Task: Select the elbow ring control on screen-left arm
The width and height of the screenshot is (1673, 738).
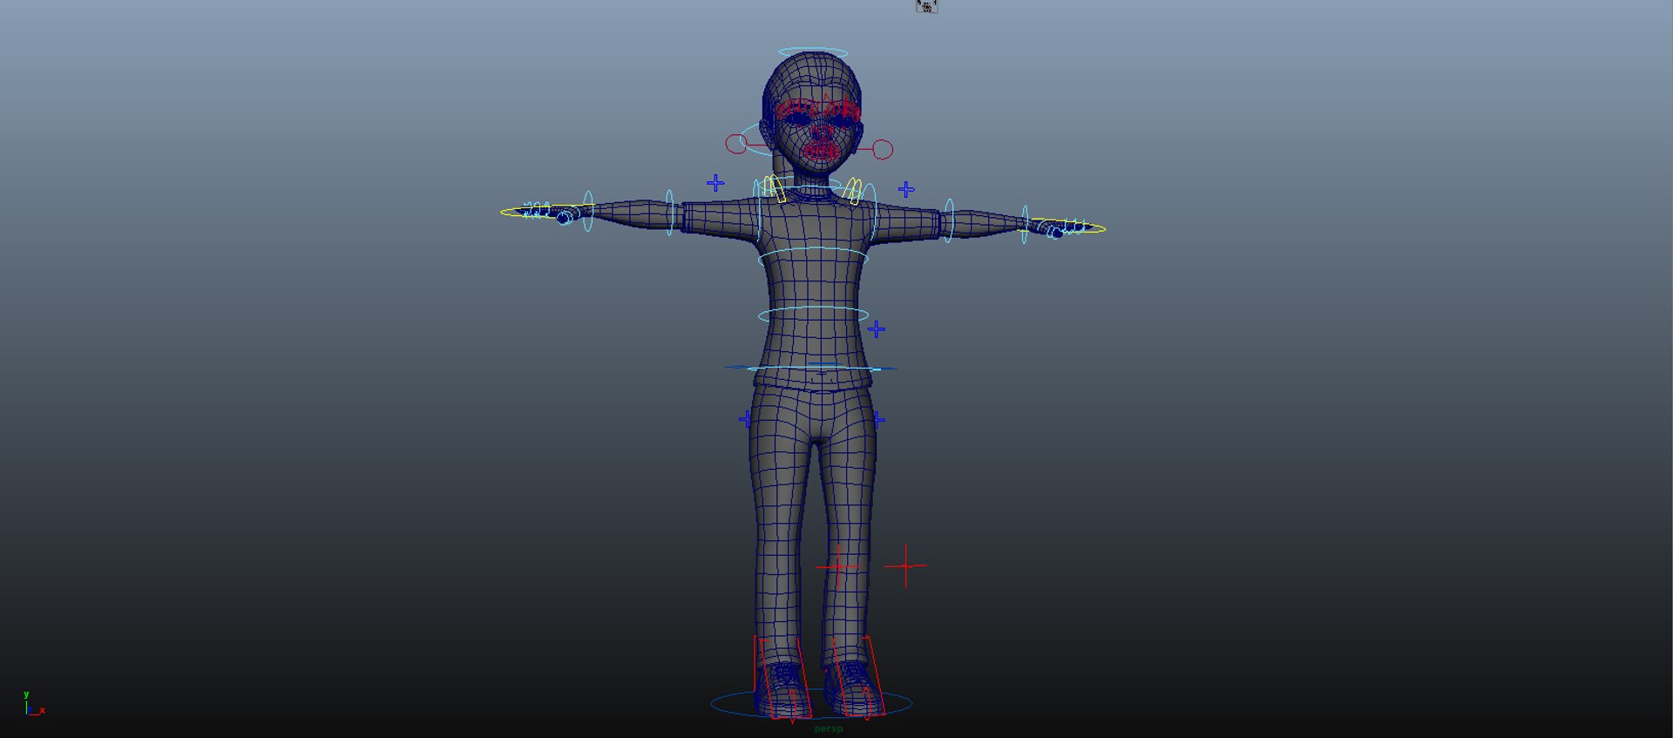Action: point(670,213)
